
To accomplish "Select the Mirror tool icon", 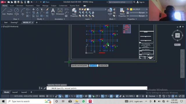I will point(37,13).
